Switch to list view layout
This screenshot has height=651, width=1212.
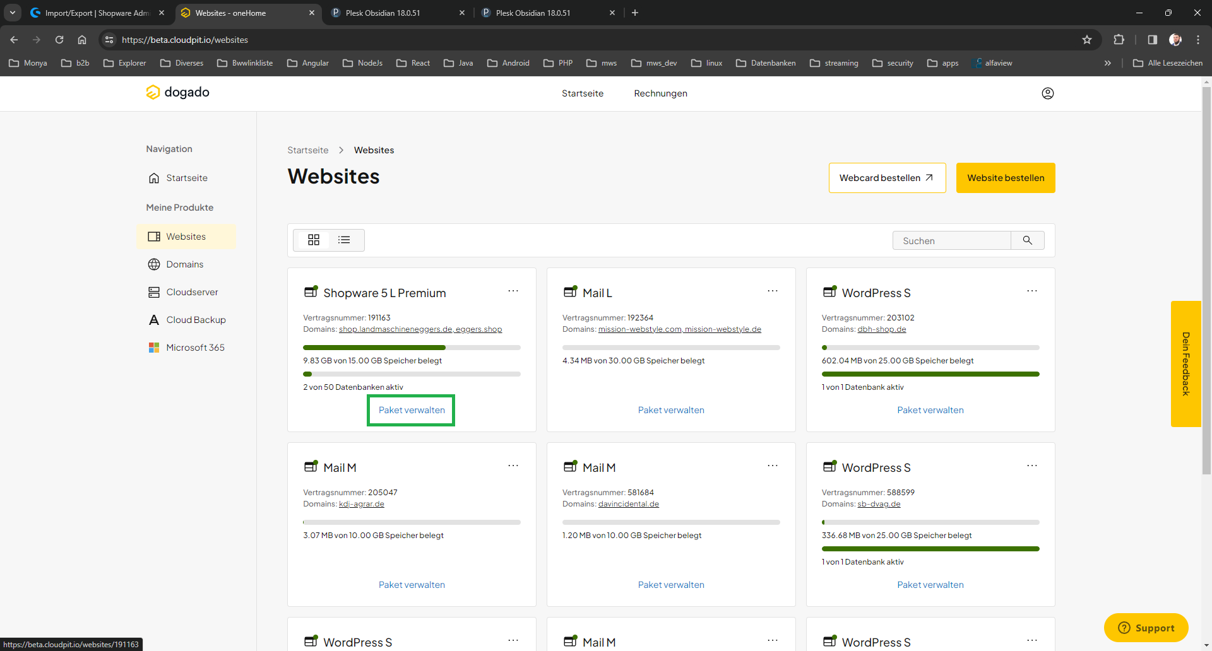point(344,240)
